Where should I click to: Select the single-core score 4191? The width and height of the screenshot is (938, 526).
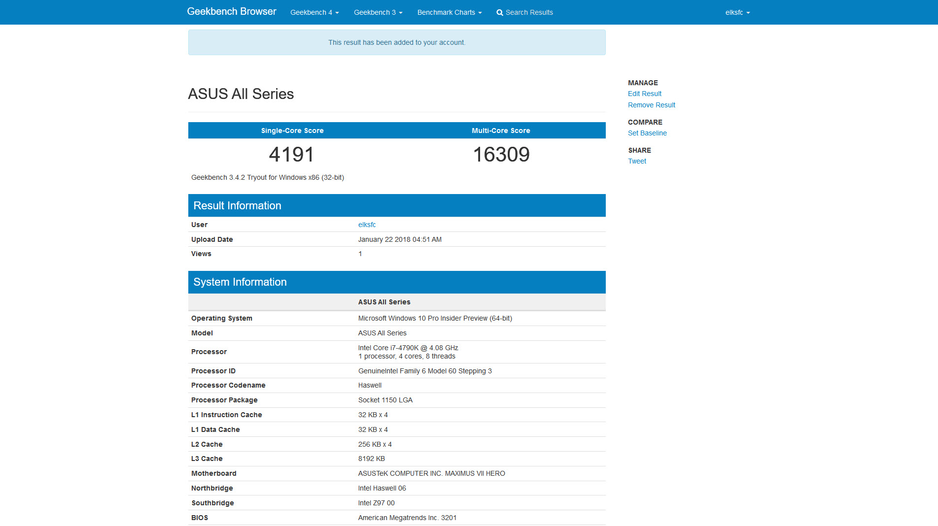pyautogui.click(x=292, y=155)
